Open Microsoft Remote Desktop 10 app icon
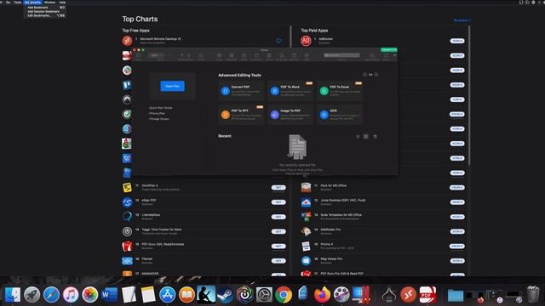This screenshot has height=306, width=545. [127, 41]
